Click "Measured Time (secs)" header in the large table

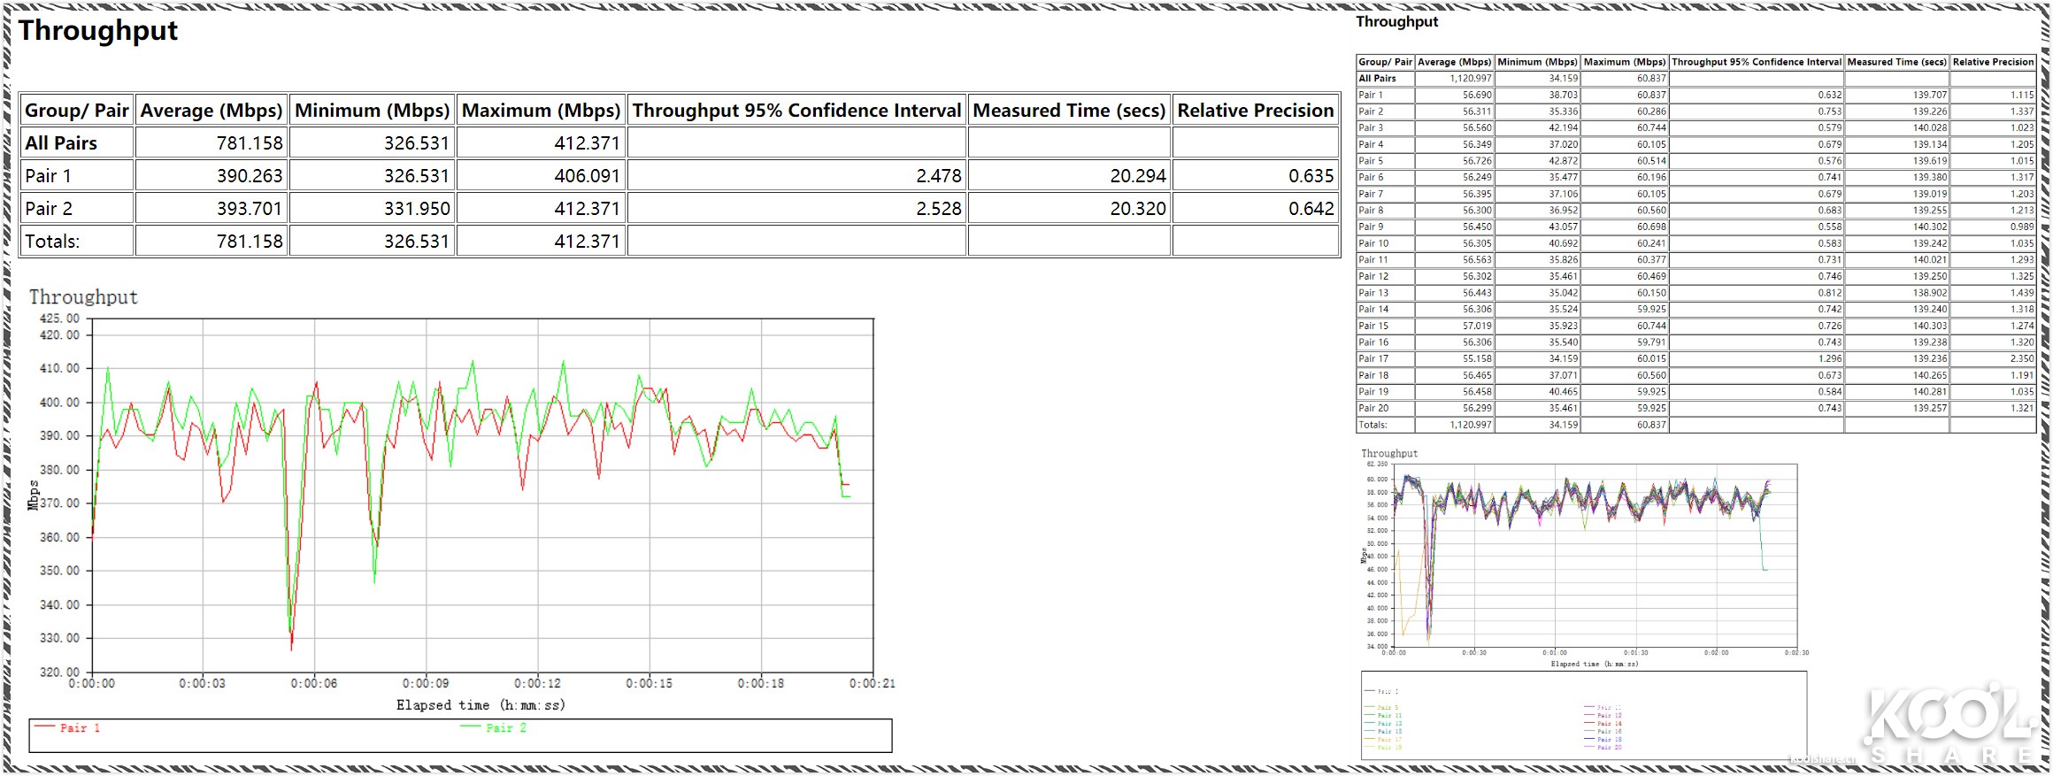pos(1069,111)
